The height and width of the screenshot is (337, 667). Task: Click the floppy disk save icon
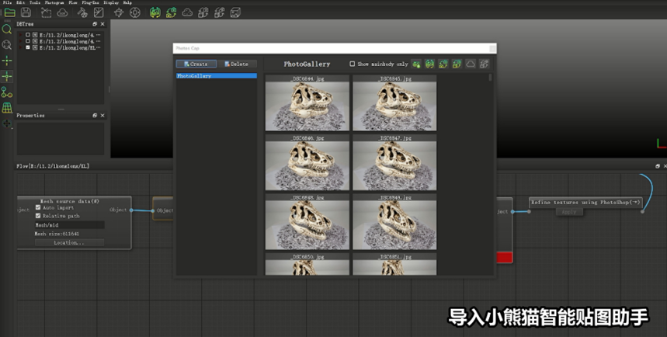[x=26, y=12]
